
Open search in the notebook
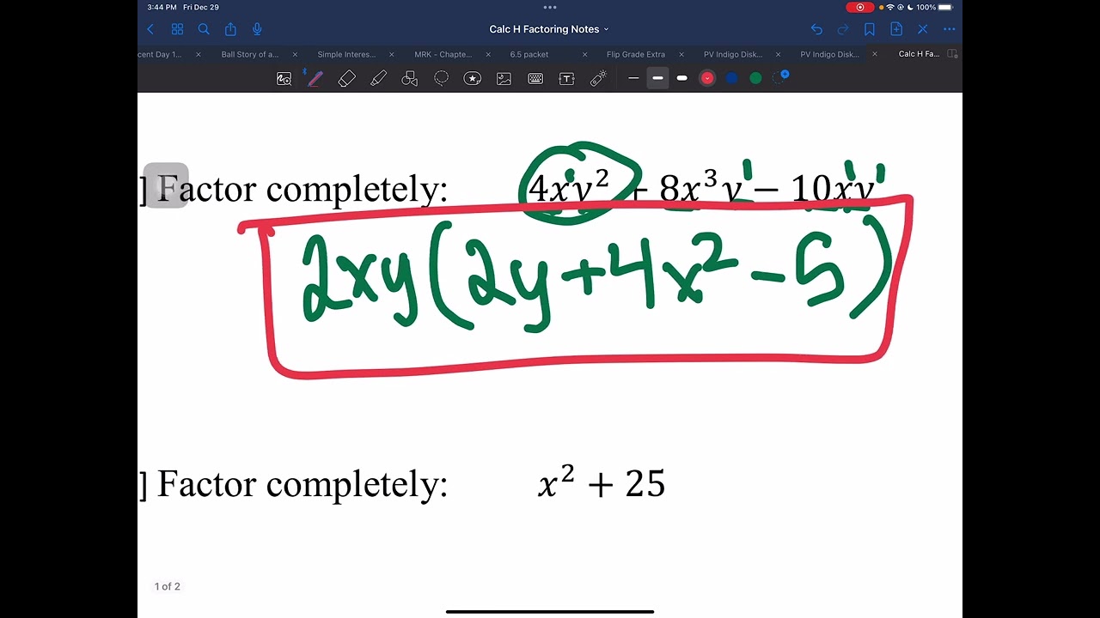(x=204, y=29)
